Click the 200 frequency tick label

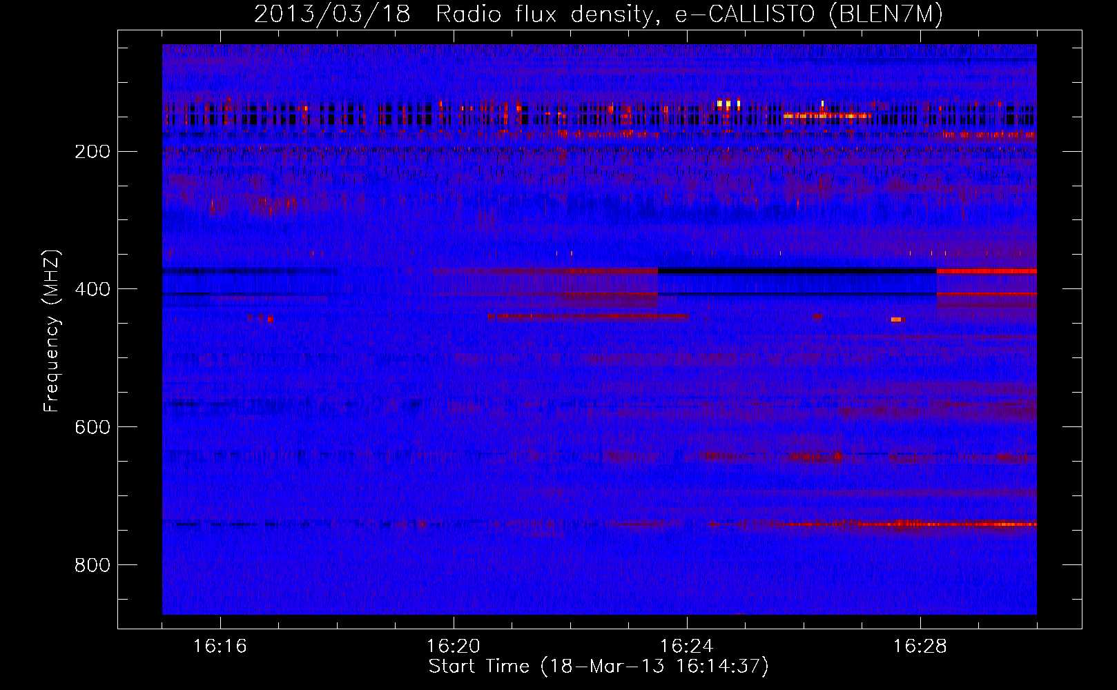click(92, 151)
